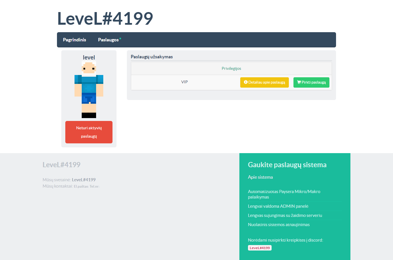Click the cart icon in Pirkti button
This screenshot has height=260, width=393.
[299, 82]
